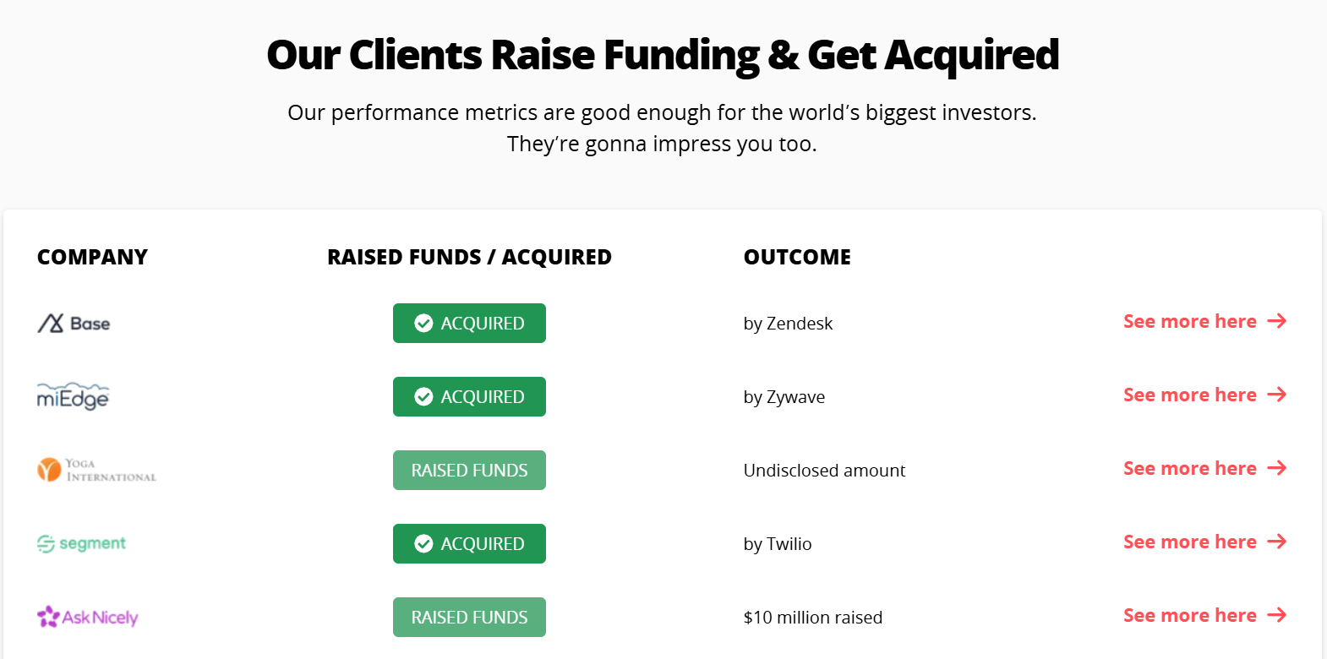
Task: Click the OUTCOME column header
Action: click(x=797, y=257)
